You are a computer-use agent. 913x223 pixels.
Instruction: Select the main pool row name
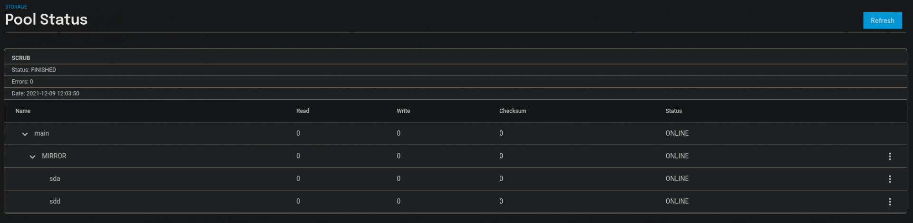[41, 133]
